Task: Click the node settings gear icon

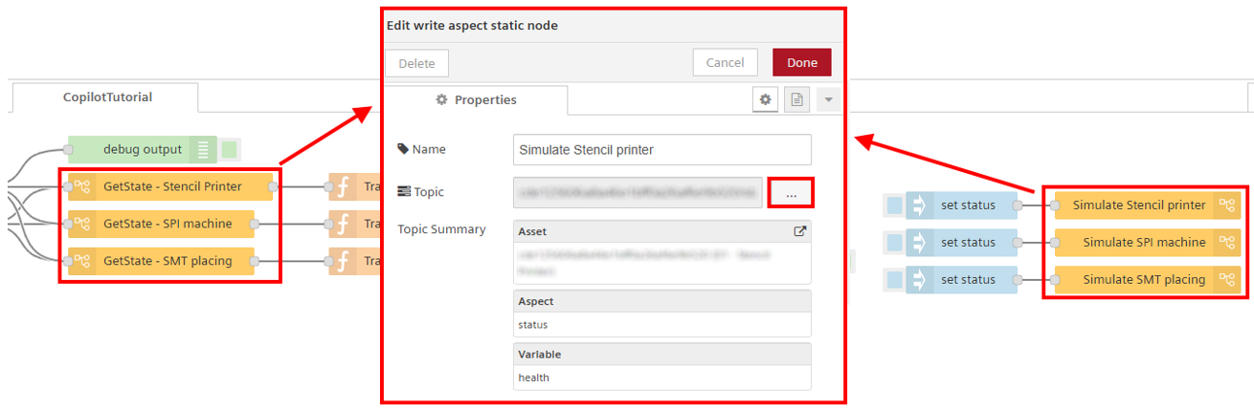Action: point(764,99)
